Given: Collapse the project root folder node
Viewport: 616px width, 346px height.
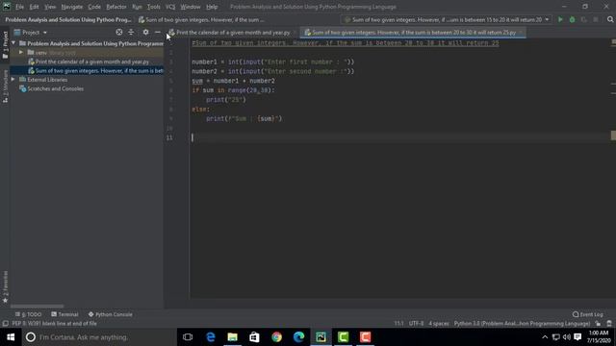Looking at the screenshot, I should coord(13,43).
